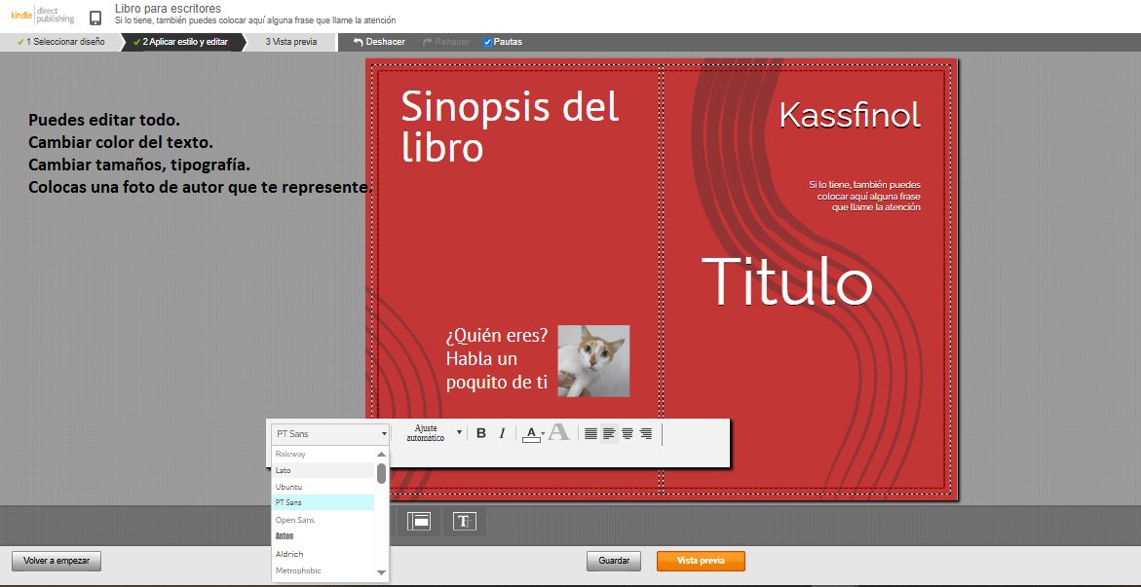Go to step 3 Vista previa
This screenshot has height=587, width=1141.
290,42
